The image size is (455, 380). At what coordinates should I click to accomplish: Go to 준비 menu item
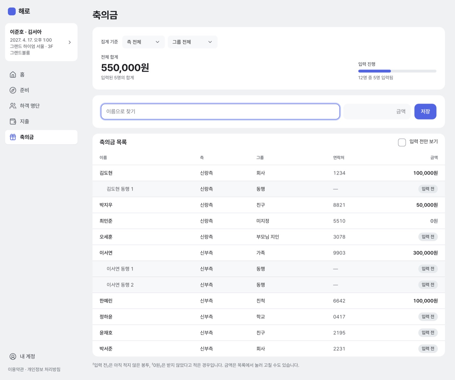click(41, 90)
